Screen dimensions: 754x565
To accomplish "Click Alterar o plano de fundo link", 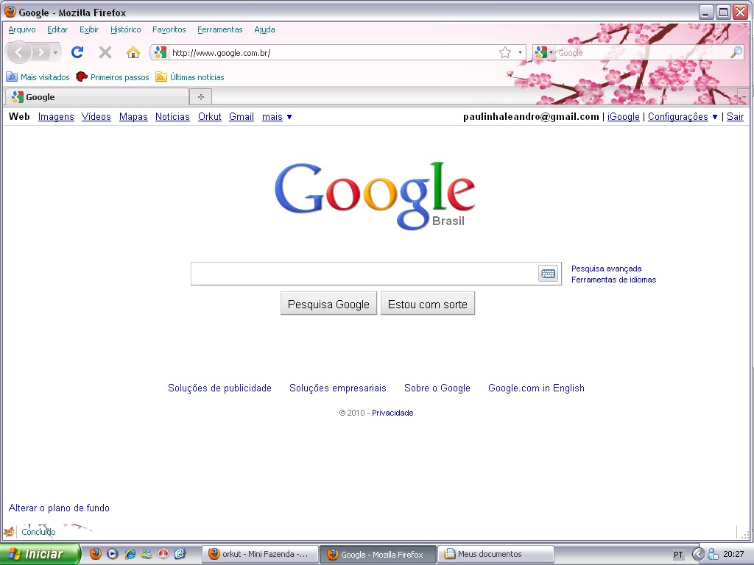I will [59, 508].
